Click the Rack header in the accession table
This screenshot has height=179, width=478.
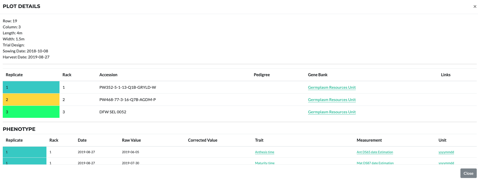pos(67,75)
